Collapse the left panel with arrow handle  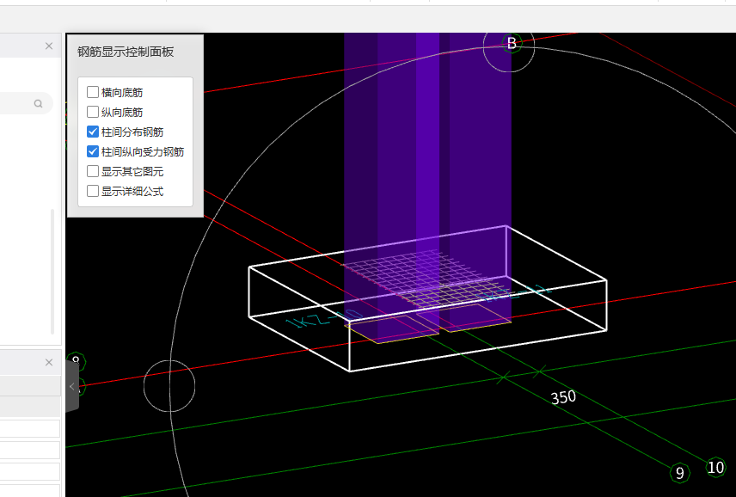click(x=72, y=386)
